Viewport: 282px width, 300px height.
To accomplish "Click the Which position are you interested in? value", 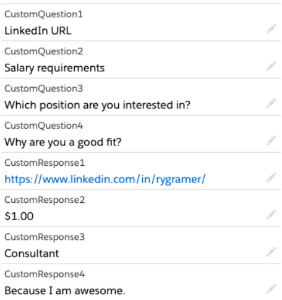I will tap(97, 105).
